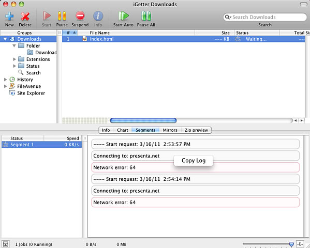310x248 pixels.
Task: Click the Delete red X icon
Action: (x=25, y=16)
